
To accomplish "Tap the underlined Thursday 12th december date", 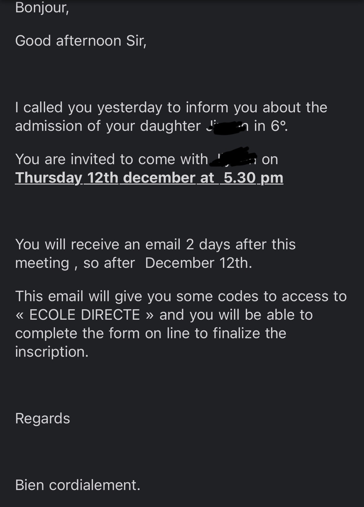I will tap(105, 178).
